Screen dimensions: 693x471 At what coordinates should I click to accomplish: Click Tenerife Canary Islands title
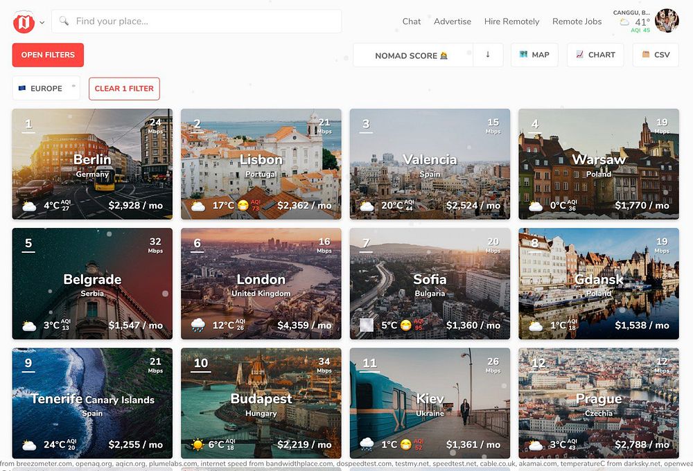pos(92,399)
